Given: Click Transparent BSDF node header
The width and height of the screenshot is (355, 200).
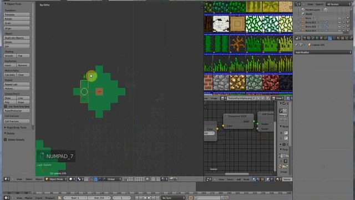Looking at the screenshot, I should (x=238, y=116).
